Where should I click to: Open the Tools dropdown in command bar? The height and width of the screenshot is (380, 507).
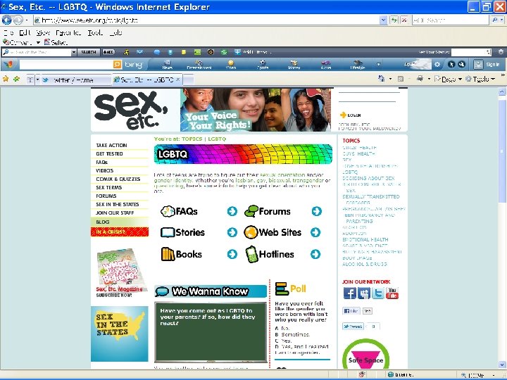(x=480, y=79)
